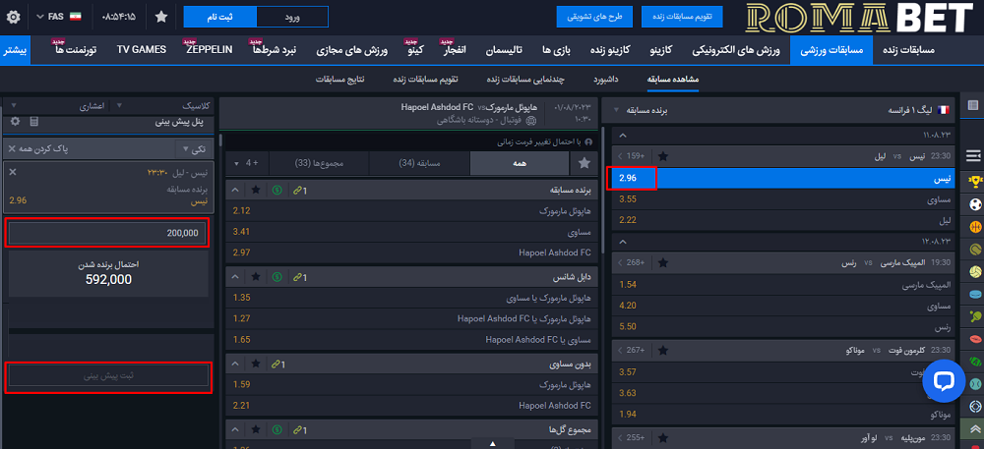
Task: Collapse the 11.08.23 date group
Action: [x=621, y=136]
